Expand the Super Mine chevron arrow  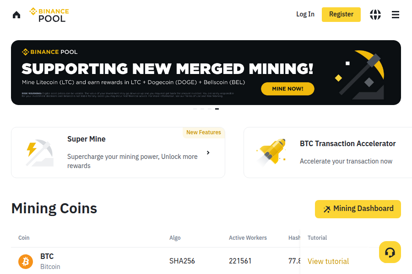tap(208, 153)
